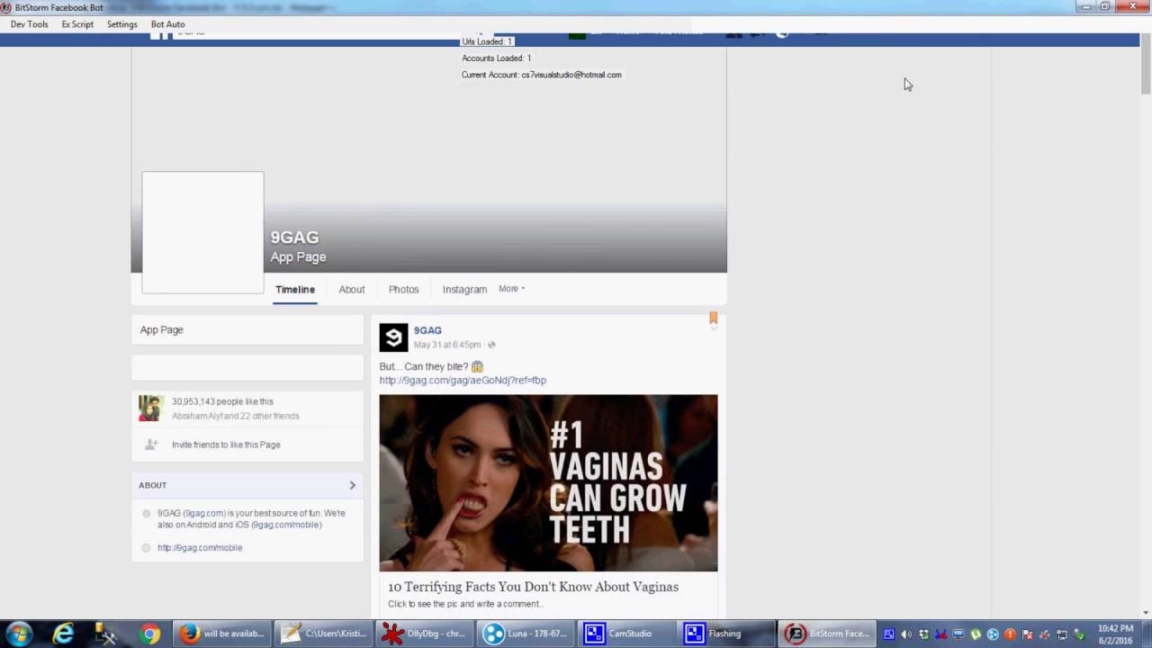Image resolution: width=1152 pixels, height=648 pixels.
Task: Switch to the CamStudio taskbar window
Action: click(626, 634)
